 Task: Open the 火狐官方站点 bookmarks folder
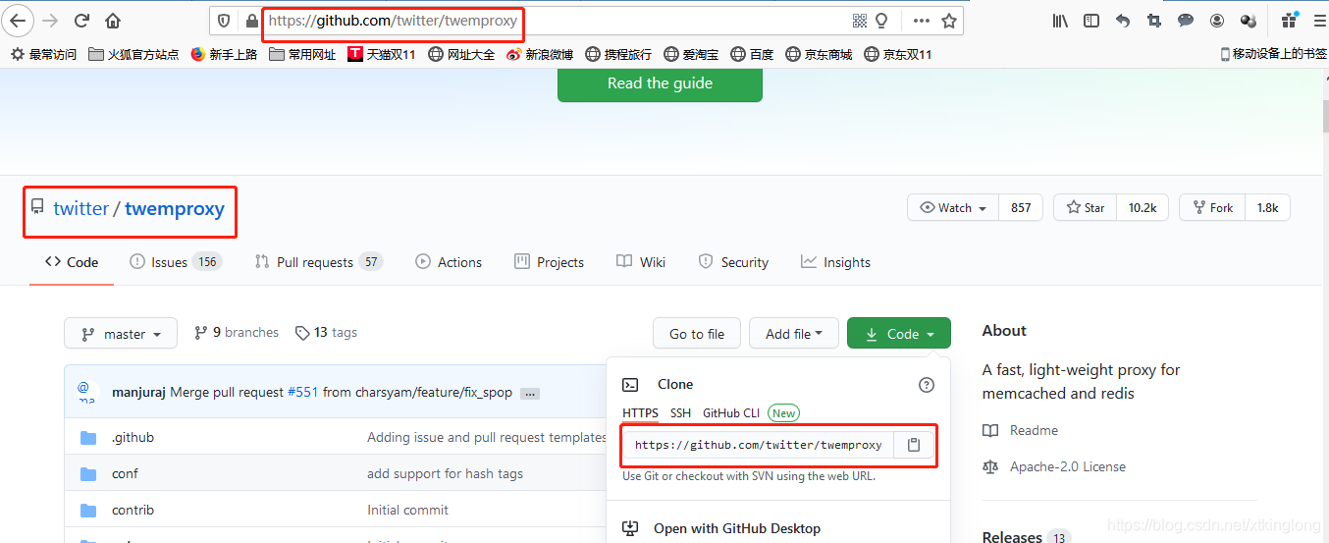coord(133,54)
